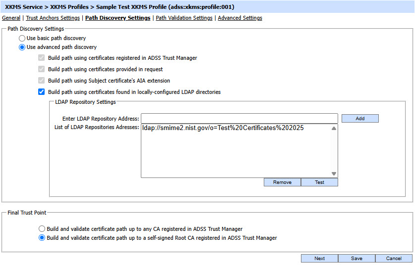Screen dimensions: 415x265
Task: Toggle certificates provided in request checkbox
Action: [x=42, y=69]
